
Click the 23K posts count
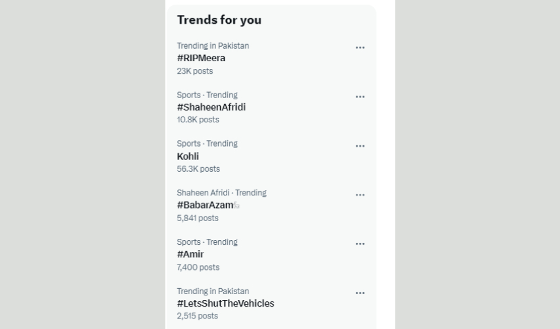coord(194,71)
